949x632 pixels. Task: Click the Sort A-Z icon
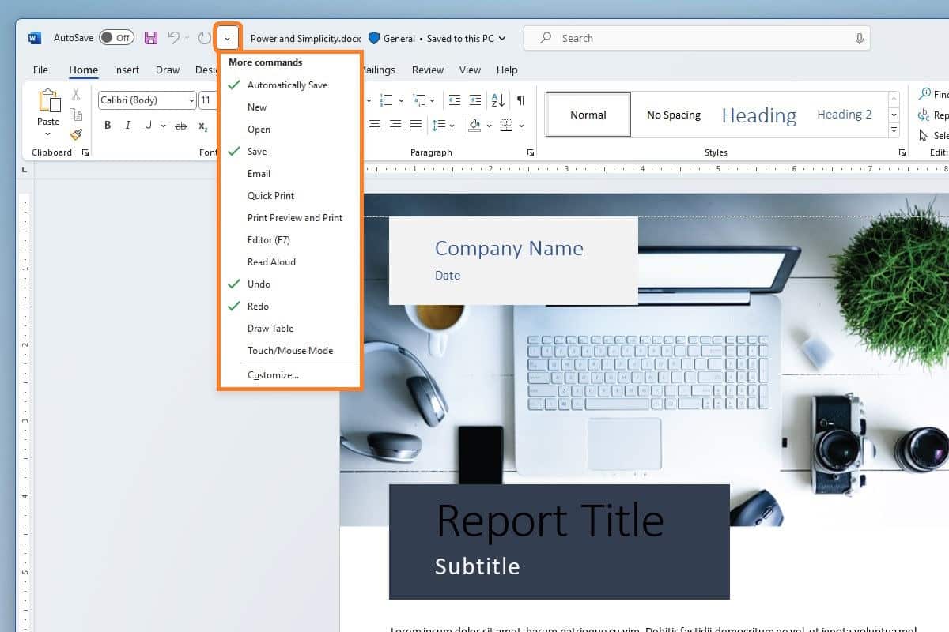pyautogui.click(x=498, y=100)
